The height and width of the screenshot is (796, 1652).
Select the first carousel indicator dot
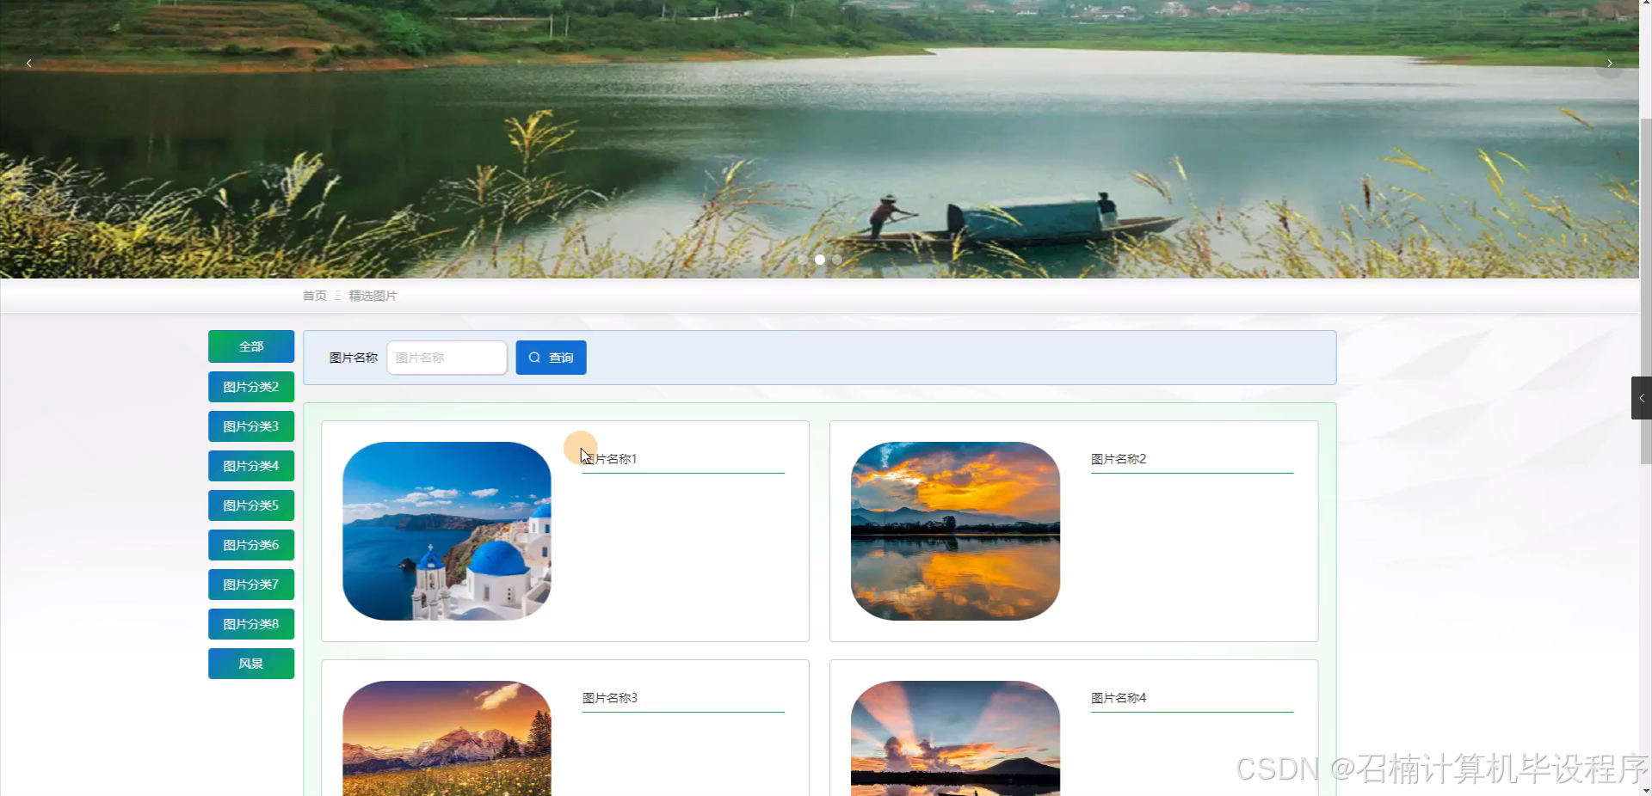(x=803, y=260)
